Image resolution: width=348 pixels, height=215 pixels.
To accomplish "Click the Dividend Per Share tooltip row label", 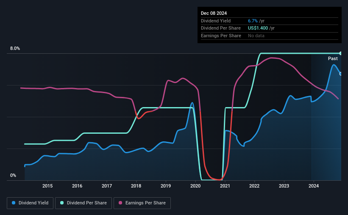I will click(x=220, y=28).
